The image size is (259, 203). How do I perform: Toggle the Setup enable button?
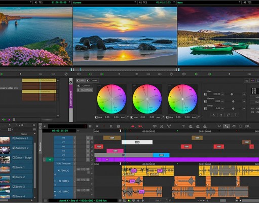coord(205,109)
